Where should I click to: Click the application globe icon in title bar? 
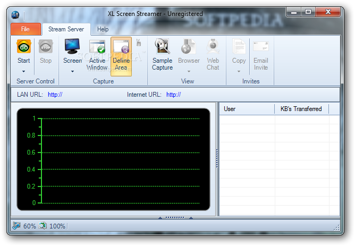coord(15,15)
